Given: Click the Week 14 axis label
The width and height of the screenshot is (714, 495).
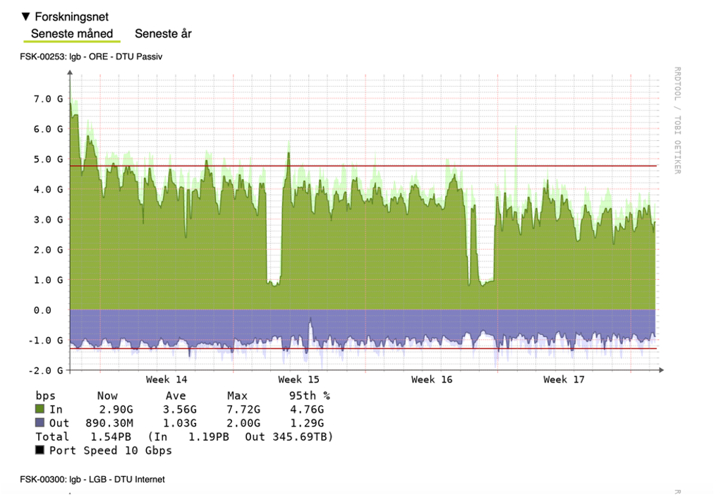Looking at the screenshot, I should (x=167, y=379).
